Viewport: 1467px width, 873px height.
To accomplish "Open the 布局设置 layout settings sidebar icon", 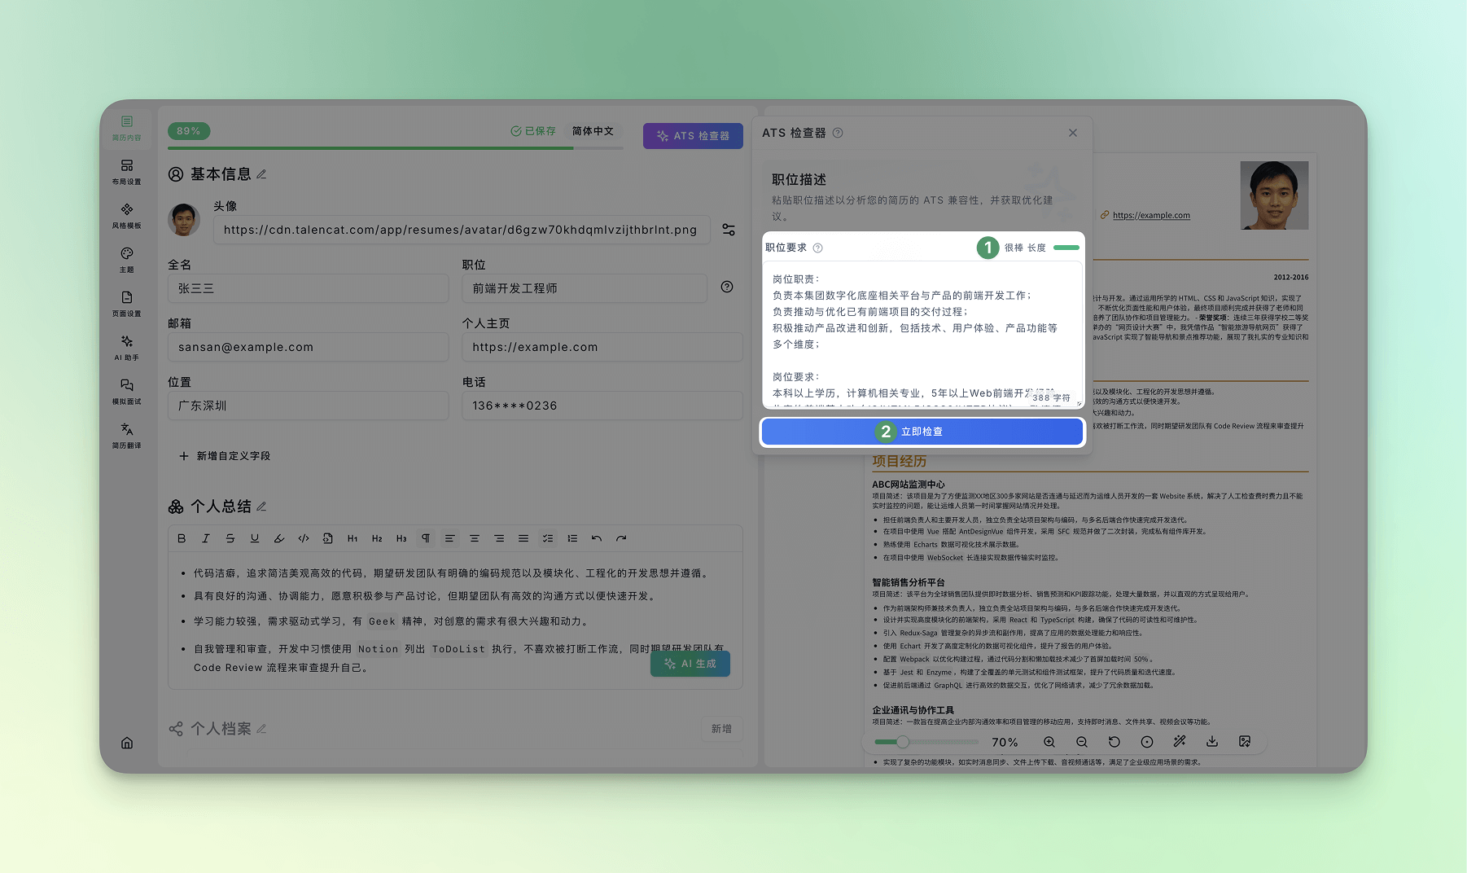I will (x=126, y=171).
